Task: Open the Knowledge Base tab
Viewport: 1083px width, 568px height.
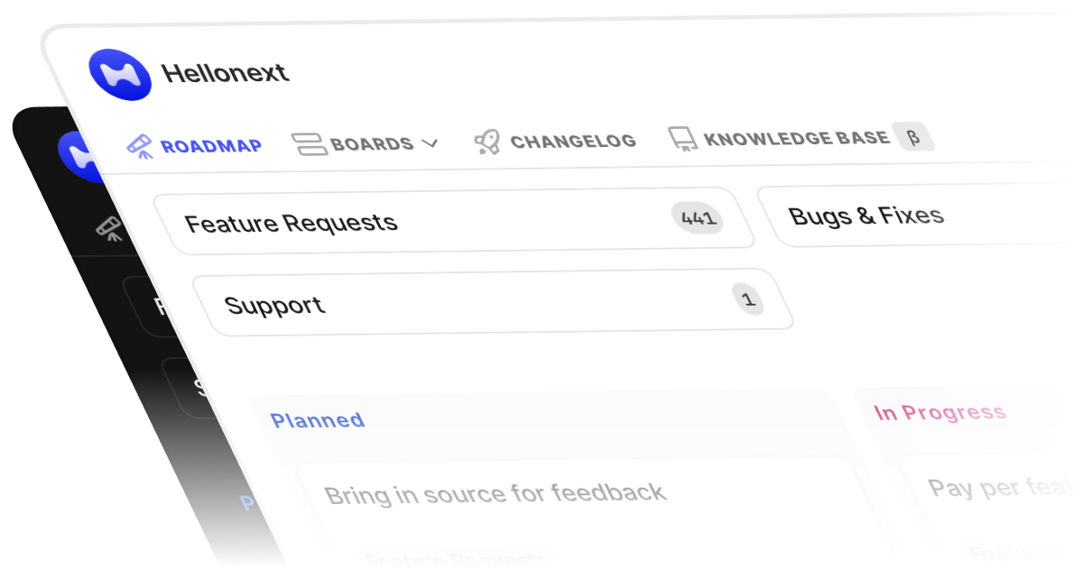Action: 796,139
